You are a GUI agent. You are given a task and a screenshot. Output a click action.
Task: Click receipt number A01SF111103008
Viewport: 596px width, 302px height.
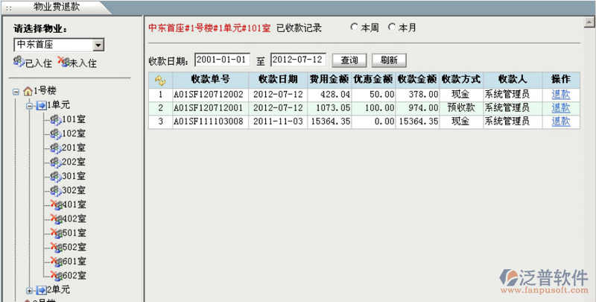coord(209,122)
